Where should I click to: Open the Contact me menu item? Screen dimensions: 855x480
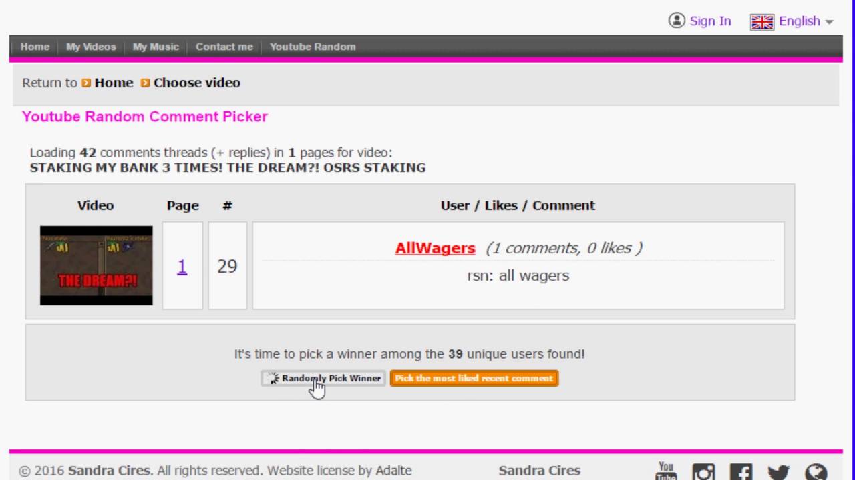(224, 47)
